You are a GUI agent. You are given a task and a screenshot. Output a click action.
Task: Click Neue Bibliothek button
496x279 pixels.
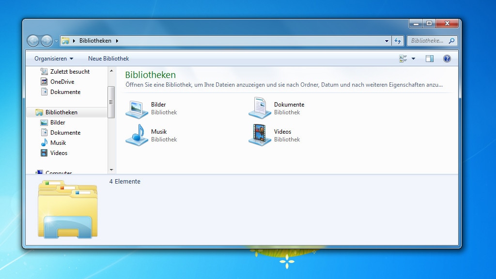click(108, 59)
